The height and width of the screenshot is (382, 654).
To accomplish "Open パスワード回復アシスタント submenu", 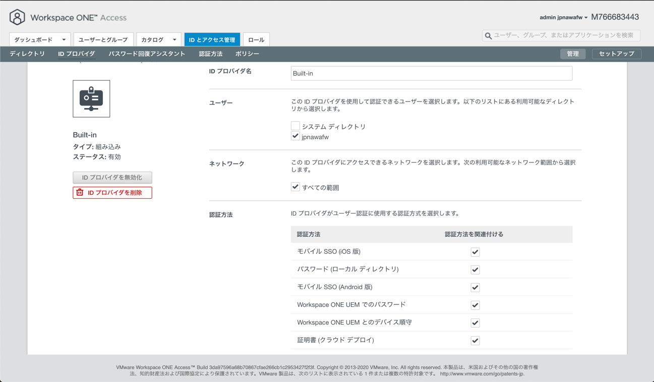I will [x=147, y=53].
